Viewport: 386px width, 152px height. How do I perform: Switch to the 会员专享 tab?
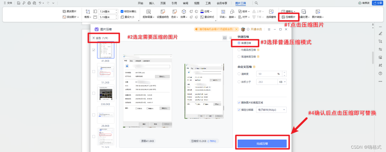(222, 3)
